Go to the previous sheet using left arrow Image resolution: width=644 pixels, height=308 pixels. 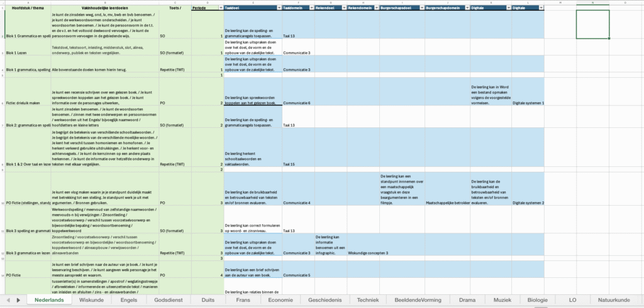[x=8, y=300]
